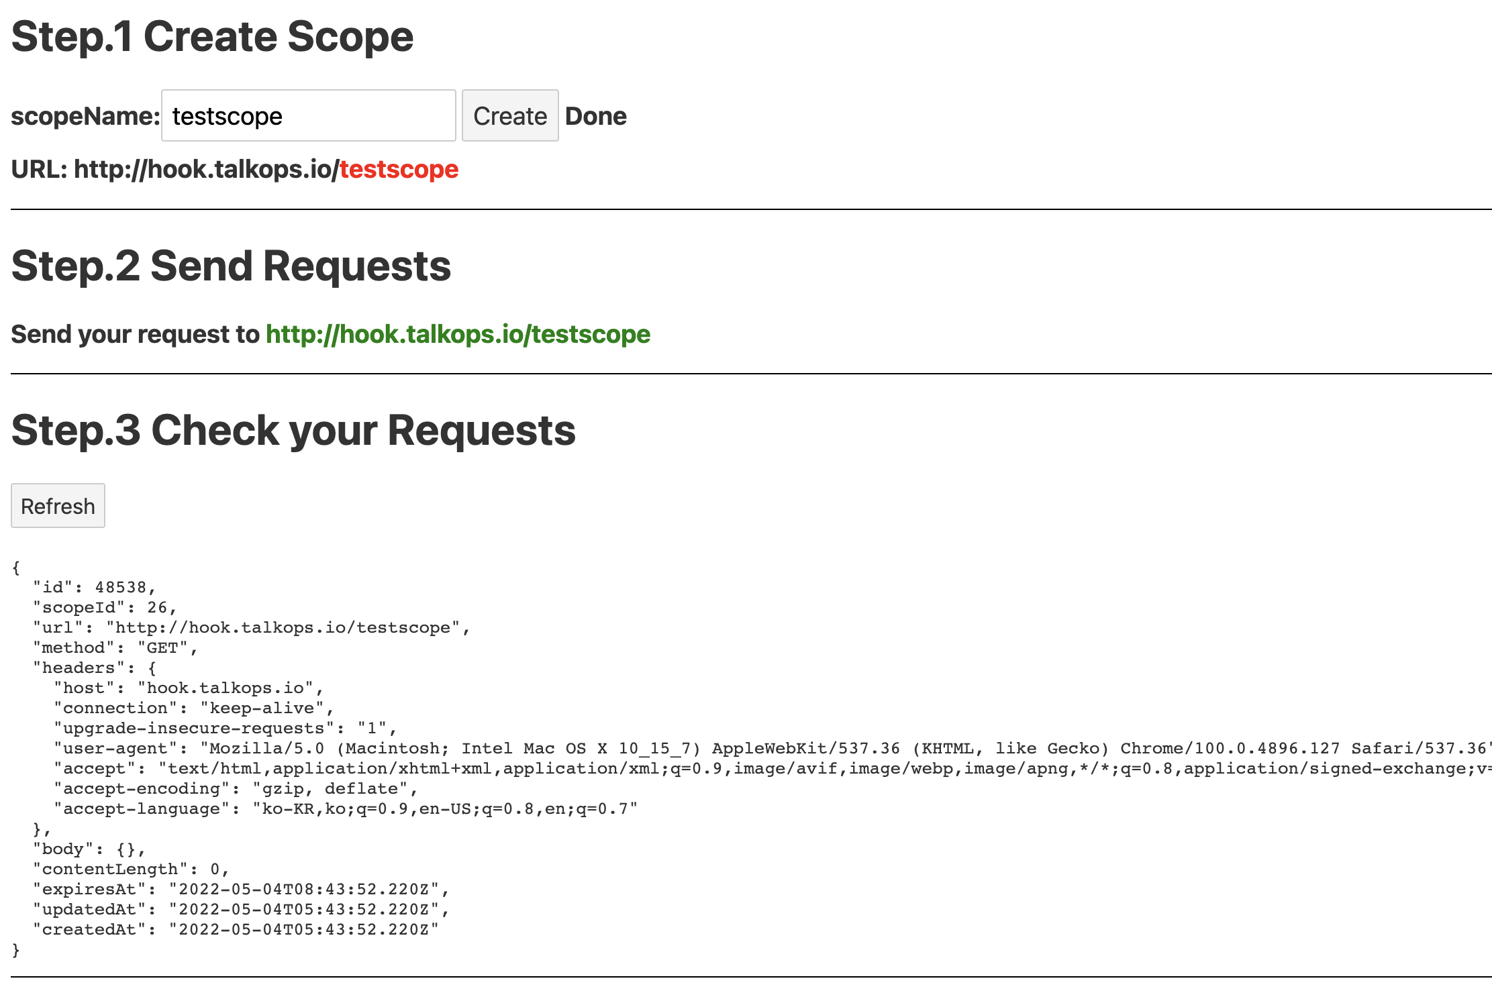Click the "Send your request to" text
The image size is (1492, 997).
pos(135,334)
